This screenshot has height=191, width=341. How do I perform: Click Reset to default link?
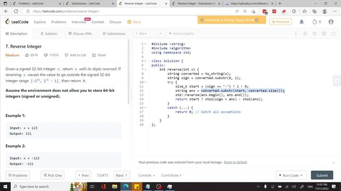coord(236,162)
